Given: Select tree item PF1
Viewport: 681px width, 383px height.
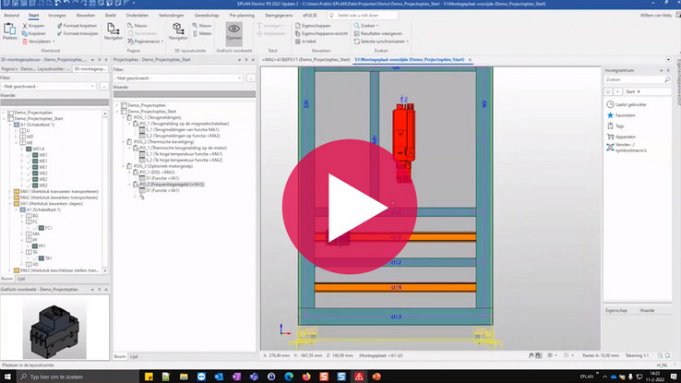Looking at the screenshot, I should (x=42, y=246).
